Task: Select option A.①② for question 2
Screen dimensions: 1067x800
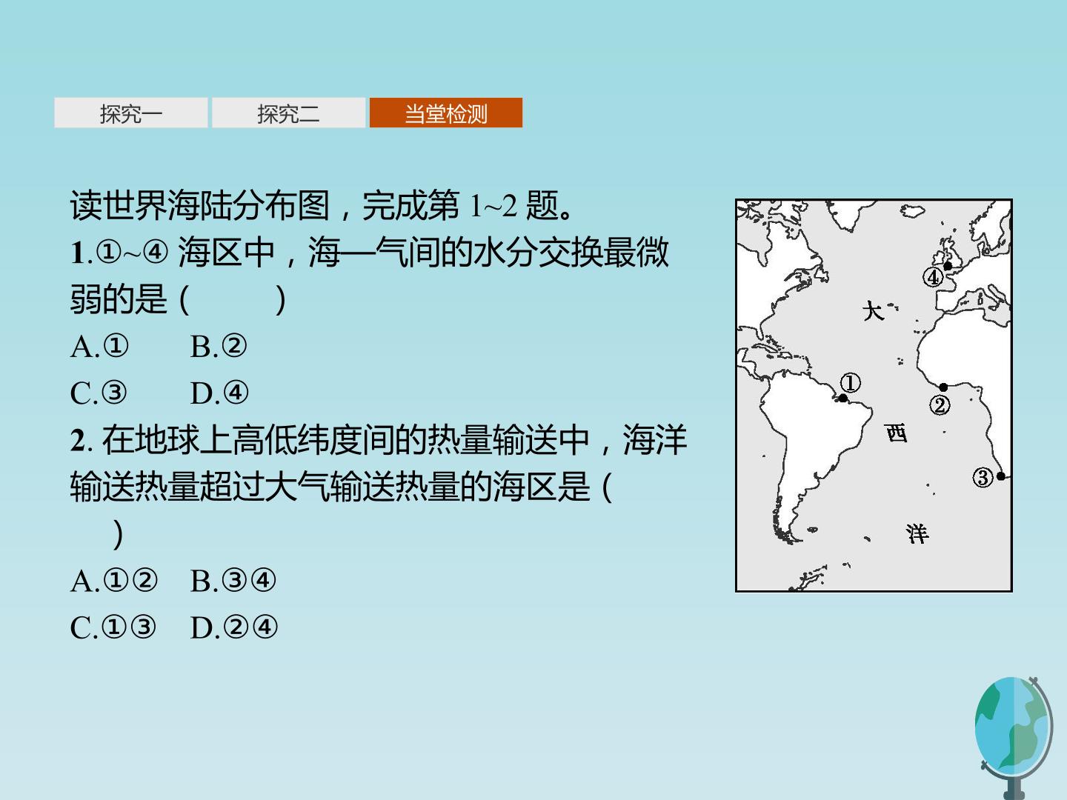Action: 114,581
